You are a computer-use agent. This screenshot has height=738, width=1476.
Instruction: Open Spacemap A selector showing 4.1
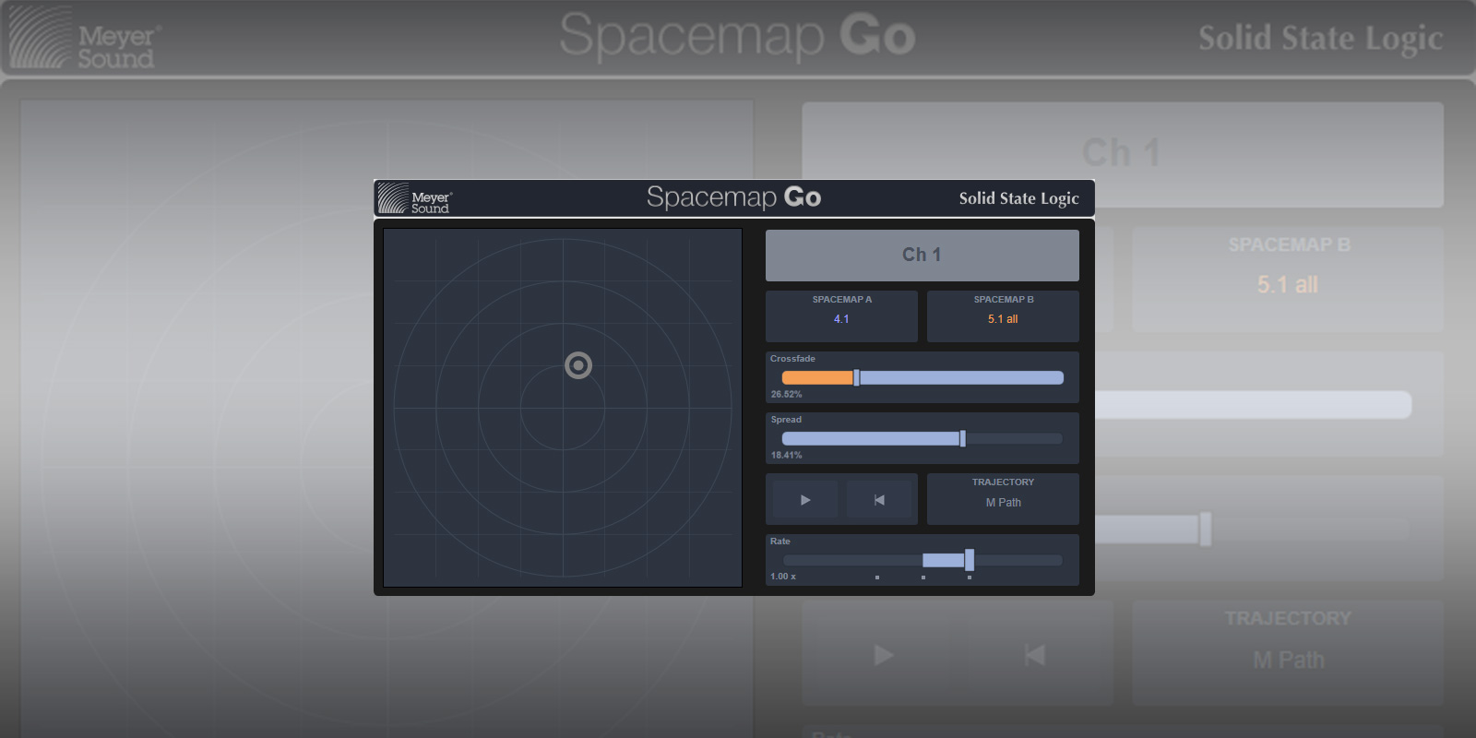click(841, 316)
